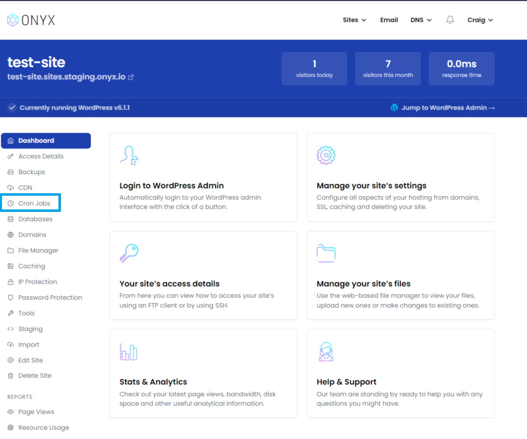
Task: Click Your site's access details card title
Action: 169,284
